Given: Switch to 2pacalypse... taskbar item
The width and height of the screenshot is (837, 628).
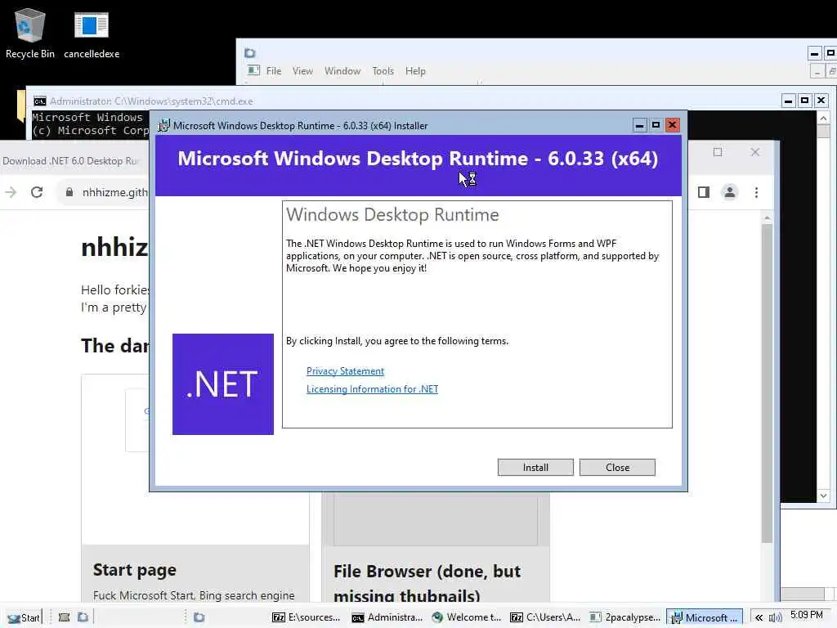Looking at the screenshot, I should click(624, 617).
